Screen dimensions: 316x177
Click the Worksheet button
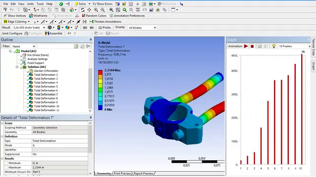point(167,4)
